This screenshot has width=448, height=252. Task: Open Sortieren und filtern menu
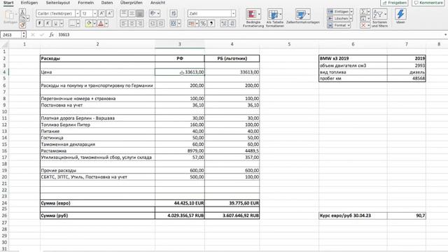coord(379,18)
